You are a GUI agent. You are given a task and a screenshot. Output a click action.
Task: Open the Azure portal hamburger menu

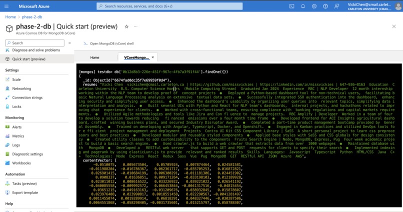6,6
